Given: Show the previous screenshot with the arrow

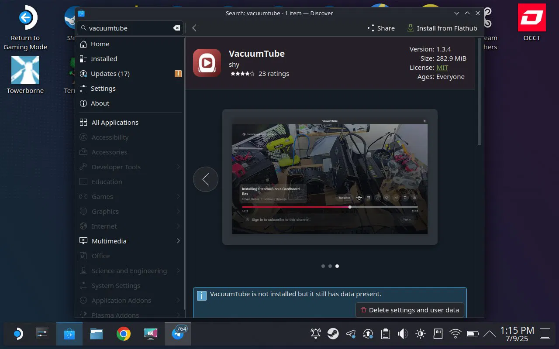Looking at the screenshot, I should click(x=206, y=179).
